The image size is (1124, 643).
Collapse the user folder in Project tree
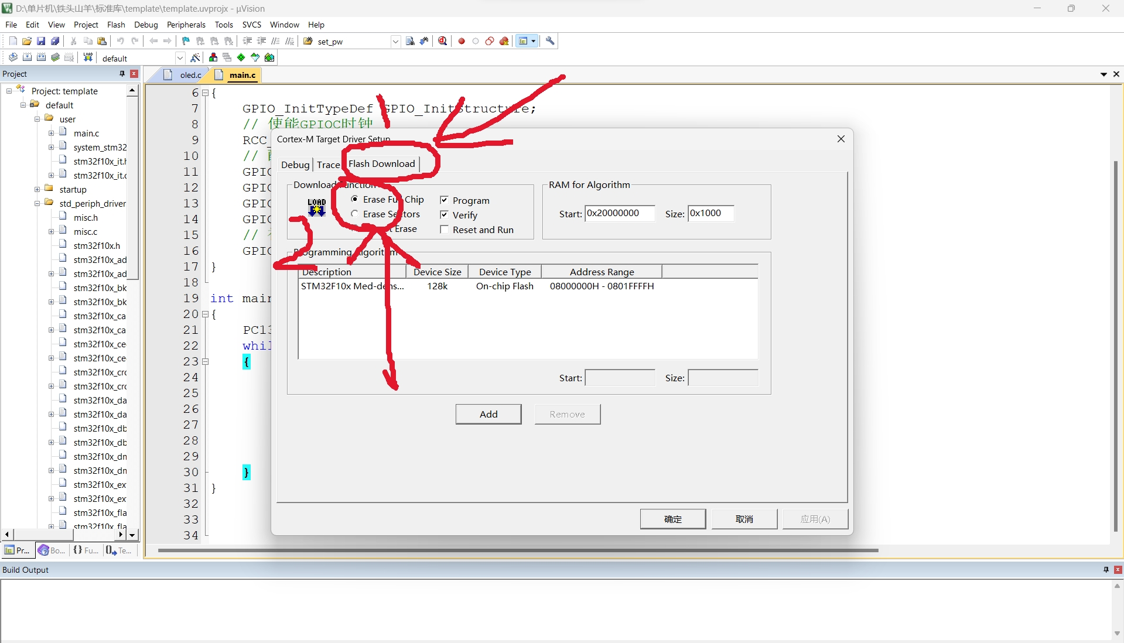pos(37,119)
